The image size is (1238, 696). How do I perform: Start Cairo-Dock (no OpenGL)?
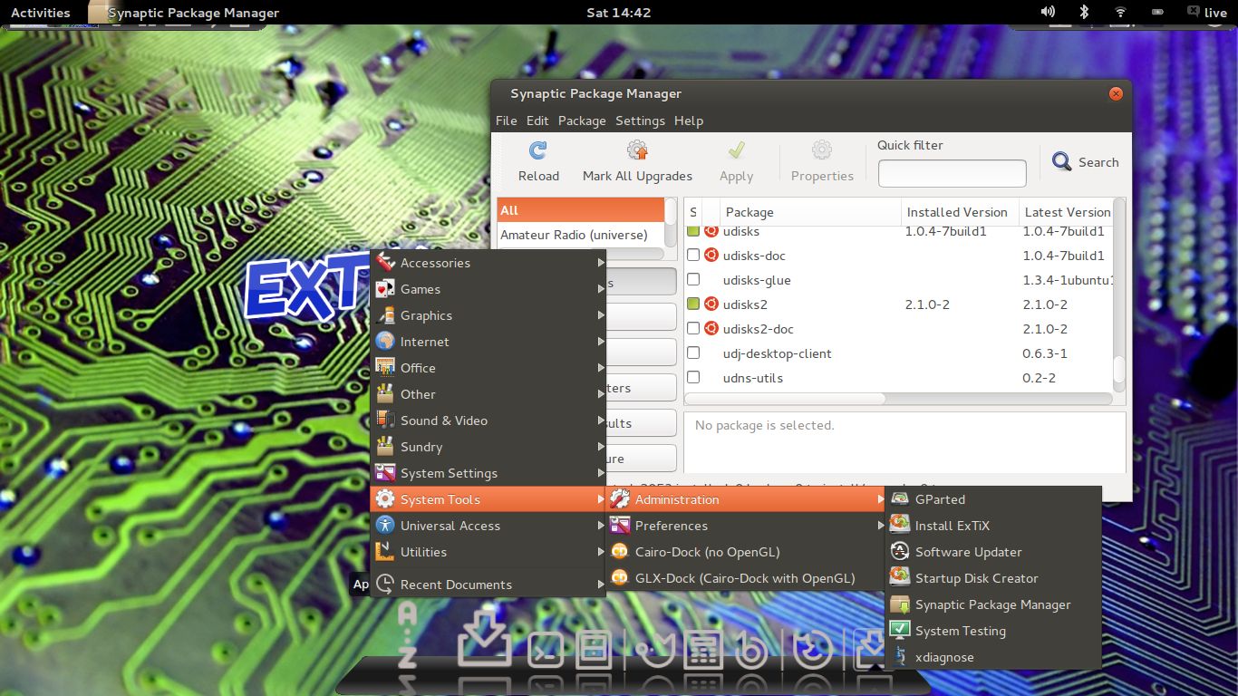(746, 552)
